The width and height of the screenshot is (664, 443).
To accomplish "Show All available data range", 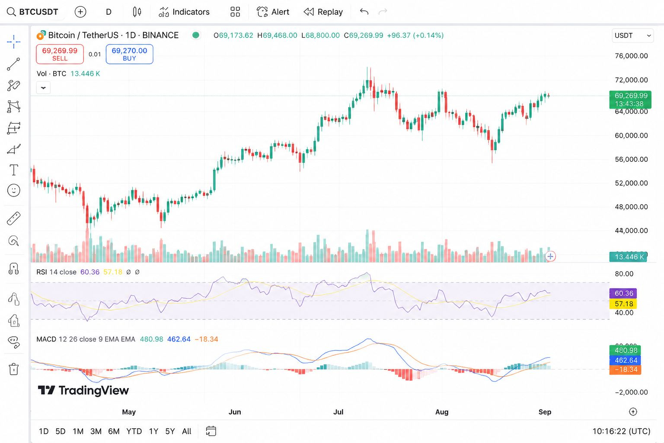I will tap(186, 431).
